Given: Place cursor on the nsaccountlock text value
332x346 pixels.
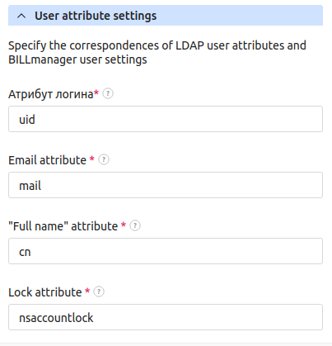Looking at the screenshot, I should point(56,318).
